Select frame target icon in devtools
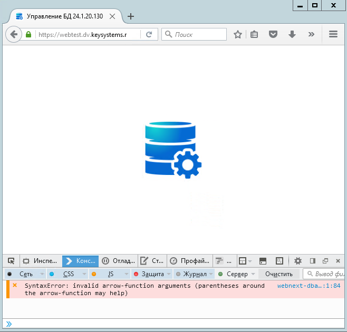The image size is (347, 332). click(x=243, y=261)
